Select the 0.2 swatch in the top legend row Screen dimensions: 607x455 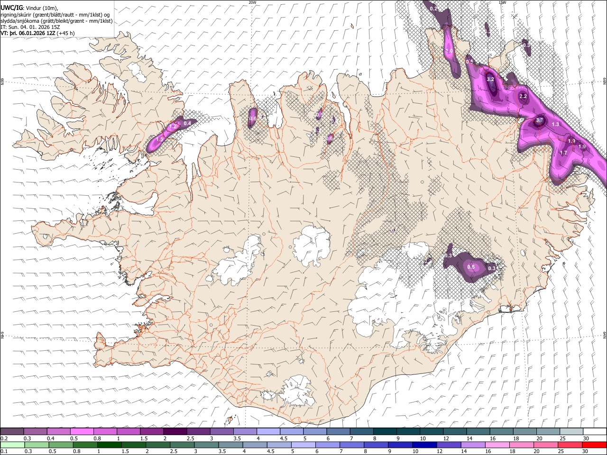tap(12, 431)
